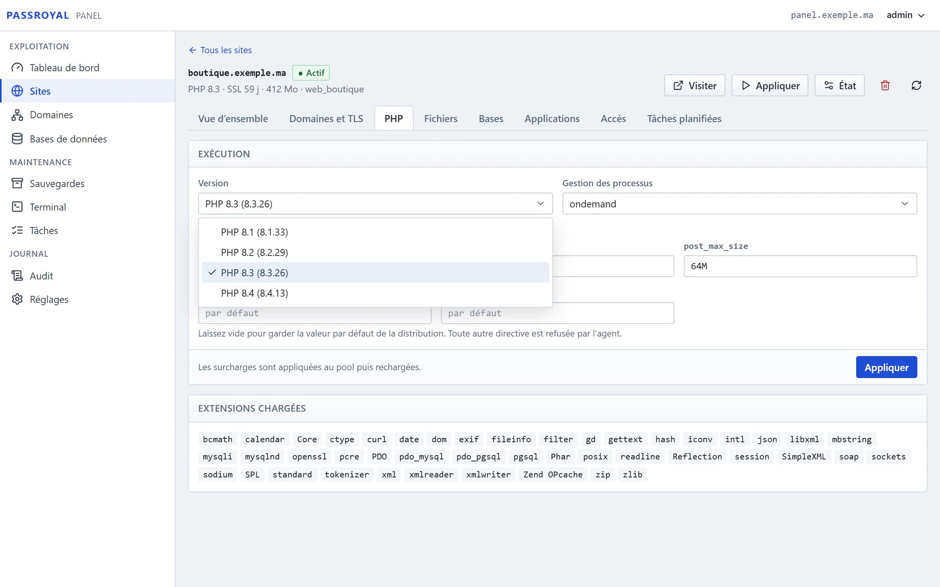Click the Zend OPcache extension tag
The width and height of the screenshot is (940, 587).
(553, 474)
